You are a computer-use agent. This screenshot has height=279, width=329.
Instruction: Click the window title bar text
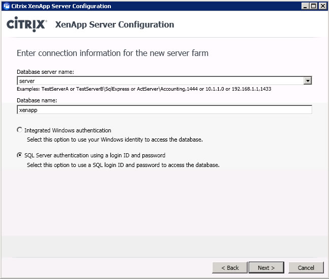pos(61,6)
